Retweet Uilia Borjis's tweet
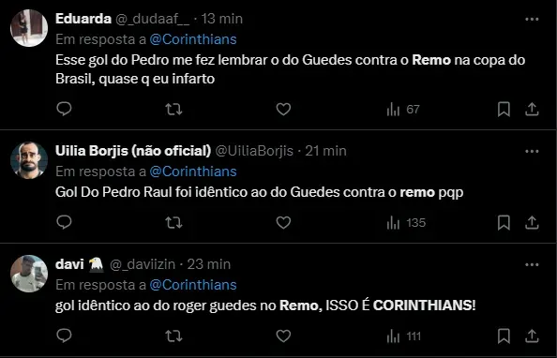Screen dimensions: 557x358 173,223
